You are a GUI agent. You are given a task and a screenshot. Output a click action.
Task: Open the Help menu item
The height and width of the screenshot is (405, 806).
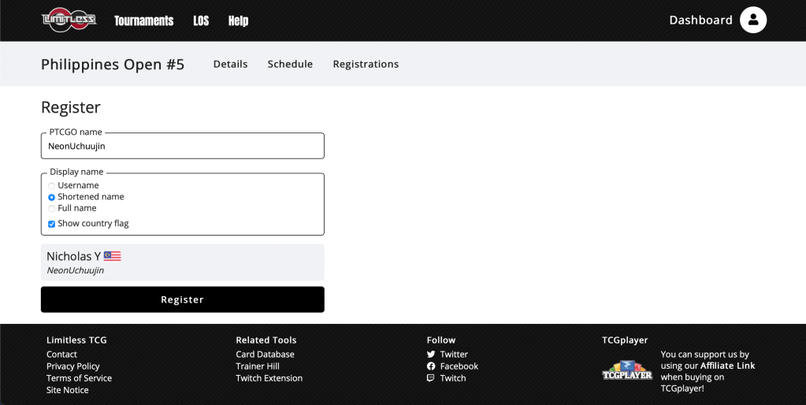238,21
